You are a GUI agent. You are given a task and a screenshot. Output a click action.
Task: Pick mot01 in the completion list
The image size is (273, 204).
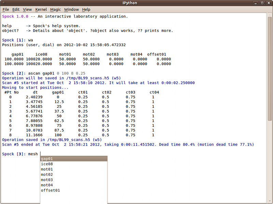[x=74, y=169]
